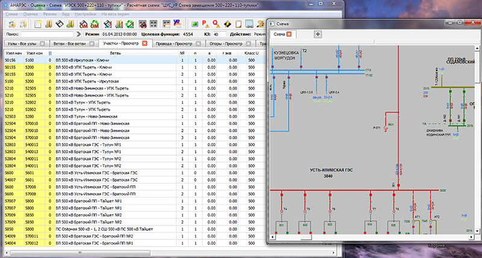The image size is (482, 258).
Task: Click the clipboard icon in toolbar
Action: (238, 24)
